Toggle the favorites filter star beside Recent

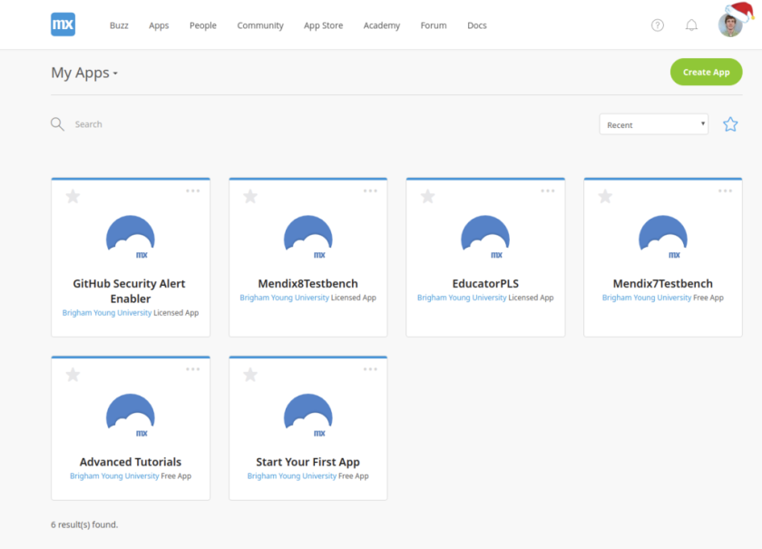730,124
